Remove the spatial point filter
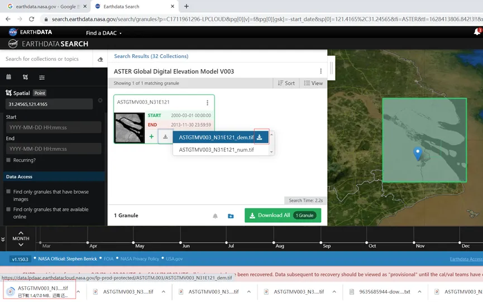This screenshot has height=302, width=483. click(x=100, y=100)
